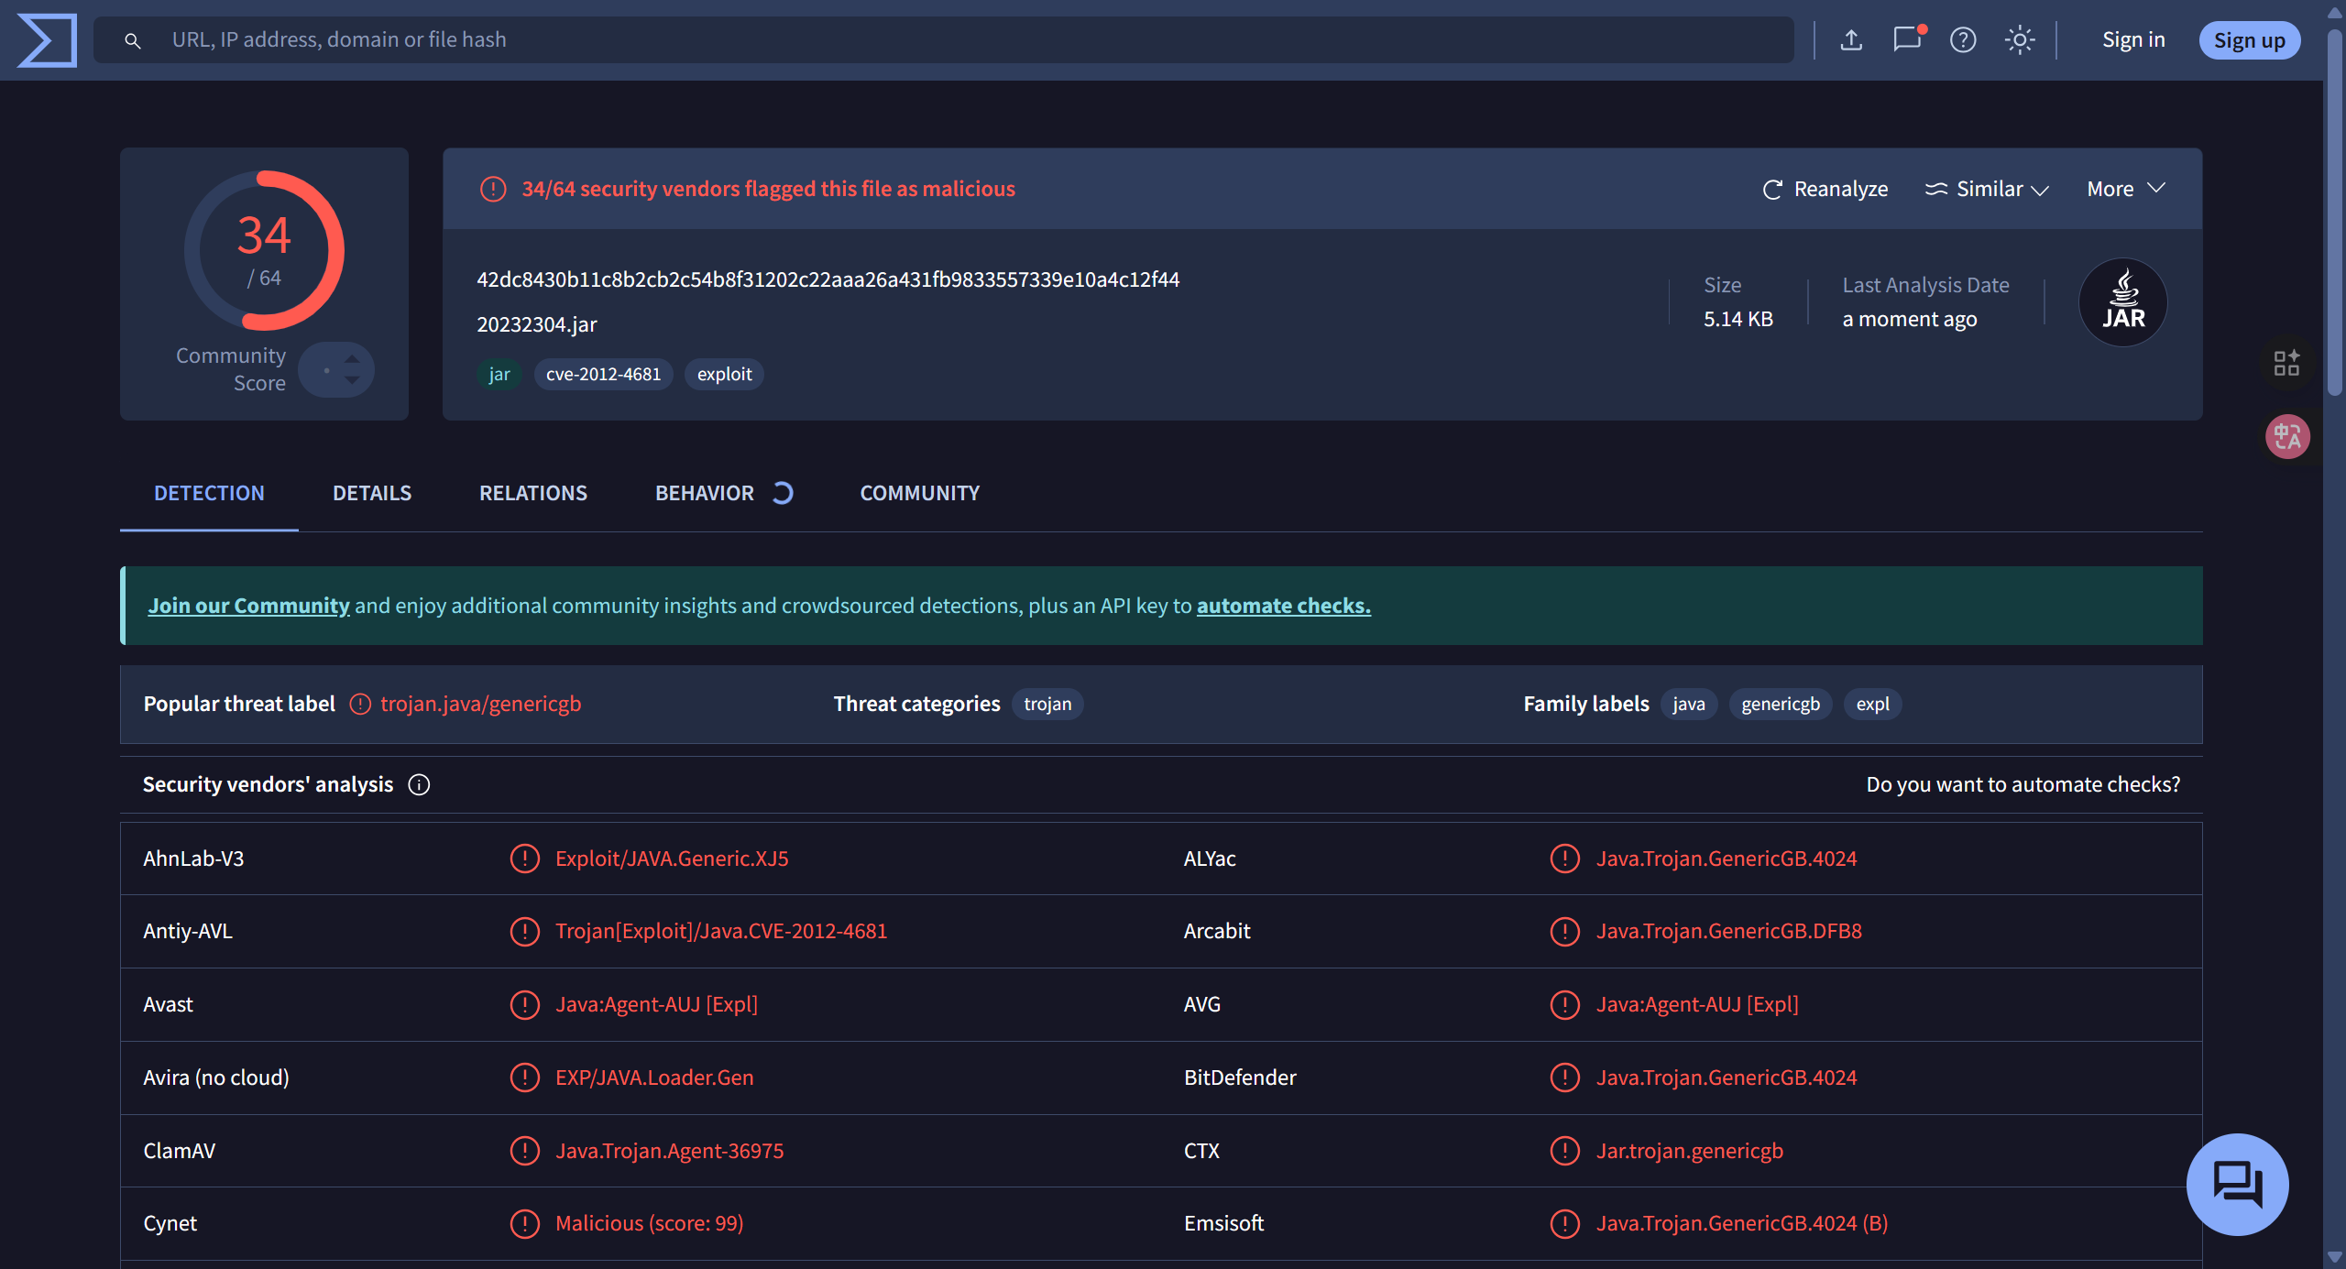Screen dimensions: 2346x1269
Task: Focus the URL, IP address search field
Action: pos(944,40)
